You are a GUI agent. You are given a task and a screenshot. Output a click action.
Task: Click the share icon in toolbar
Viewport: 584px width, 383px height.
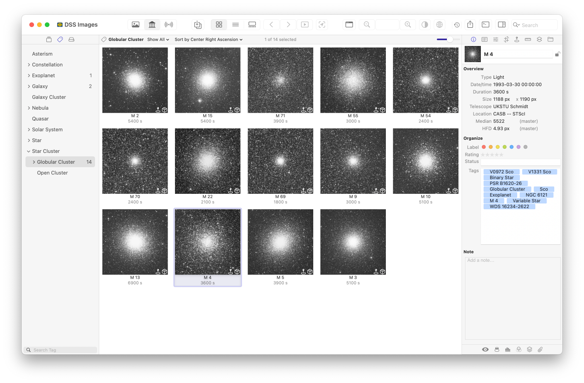pos(470,25)
